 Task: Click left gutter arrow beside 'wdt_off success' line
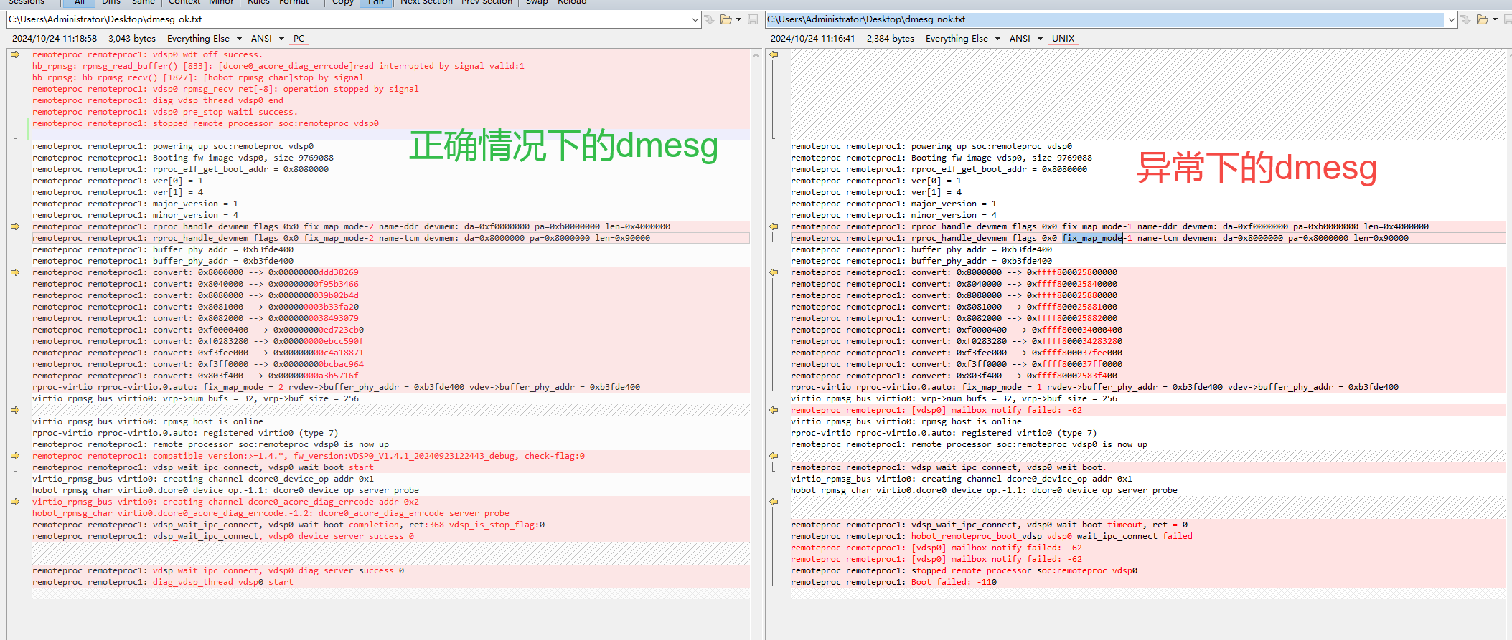(x=15, y=54)
